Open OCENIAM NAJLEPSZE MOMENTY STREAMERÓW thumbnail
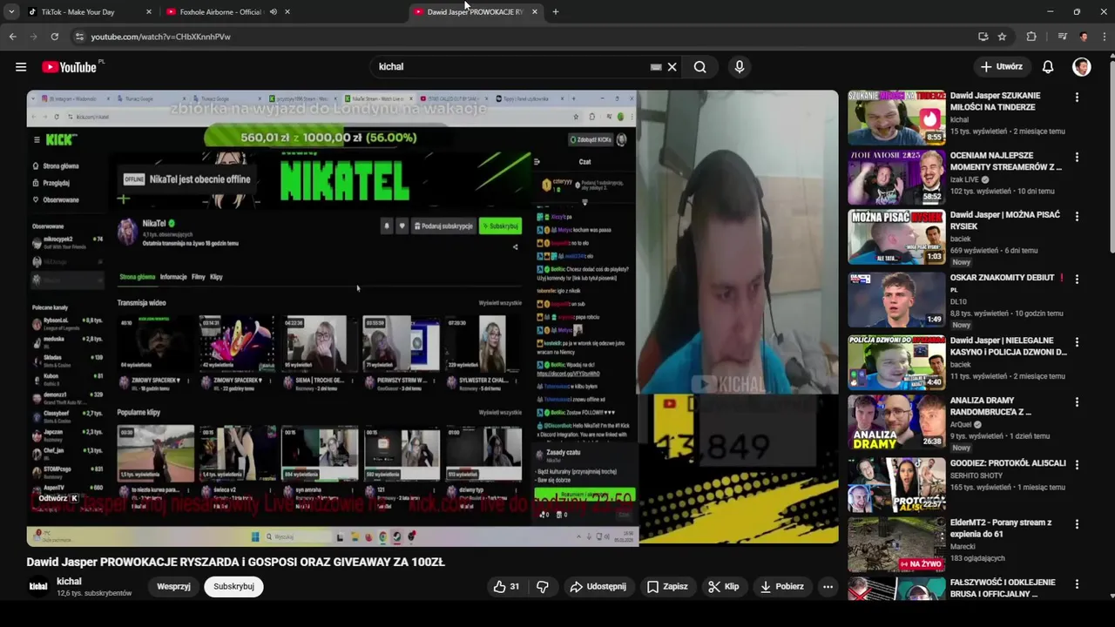The width and height of the screenshot is (1115, 627). (896, 178)
